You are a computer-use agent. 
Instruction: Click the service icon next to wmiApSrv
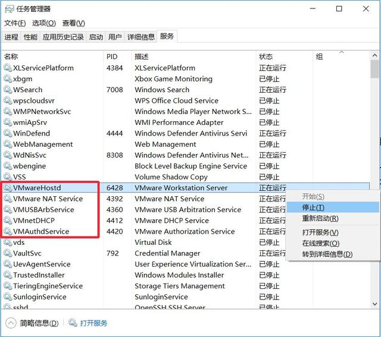[8, 122]
